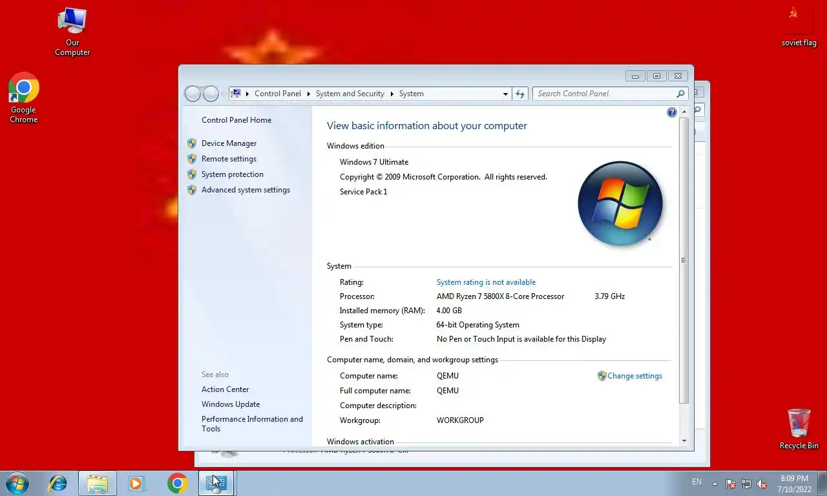827x496 pixels.
Task: Click the address bar refresh button
Action: click(520, 94)
